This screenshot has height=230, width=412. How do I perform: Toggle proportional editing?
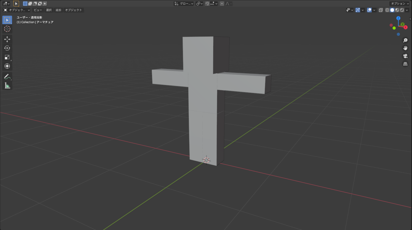[x=222, y=4]
